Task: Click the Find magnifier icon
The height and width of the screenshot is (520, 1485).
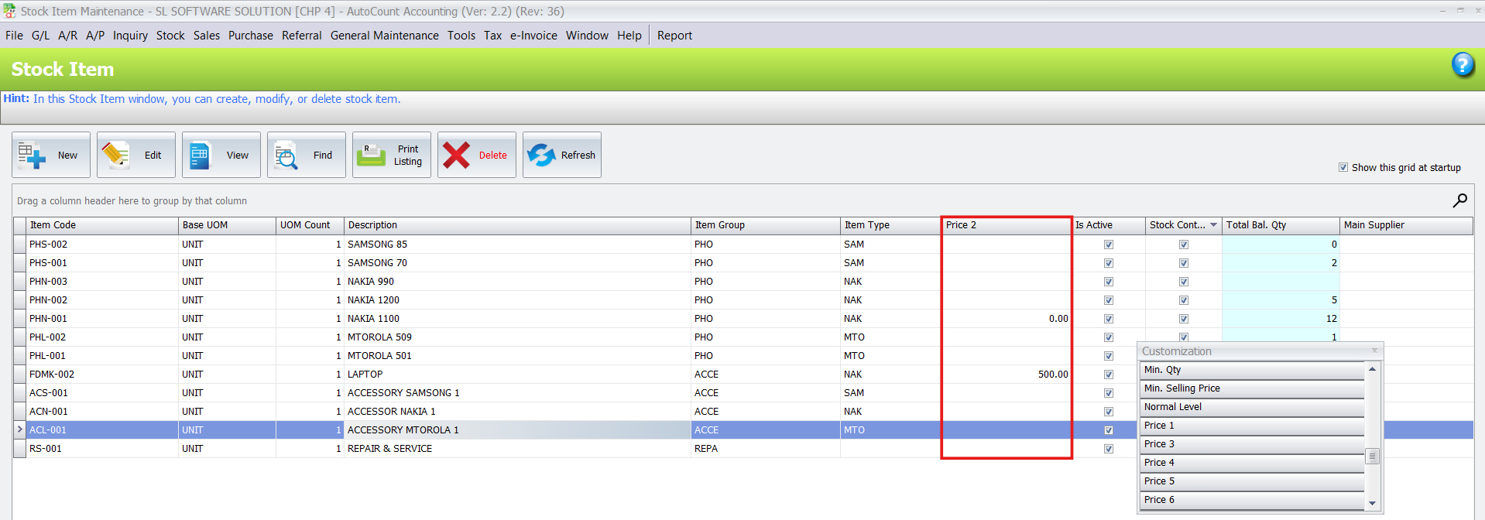Action: pyautogui.click(x=286, y=155)
